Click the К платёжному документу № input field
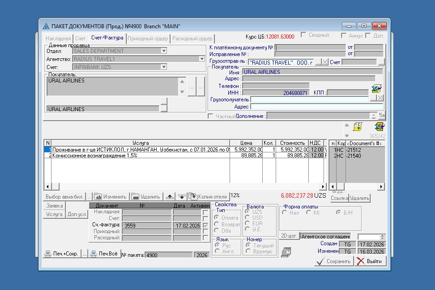The width and height of the screenshot is (435, 290). [311, 47]
